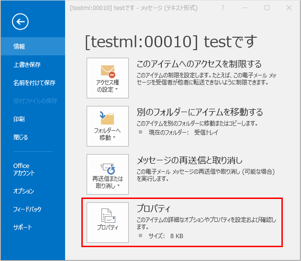
Task: Choose 上書き保存 in the sidebar
Action: point(27,64)
